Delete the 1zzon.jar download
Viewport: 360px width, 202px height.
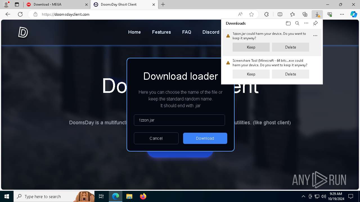coord(291,47)
